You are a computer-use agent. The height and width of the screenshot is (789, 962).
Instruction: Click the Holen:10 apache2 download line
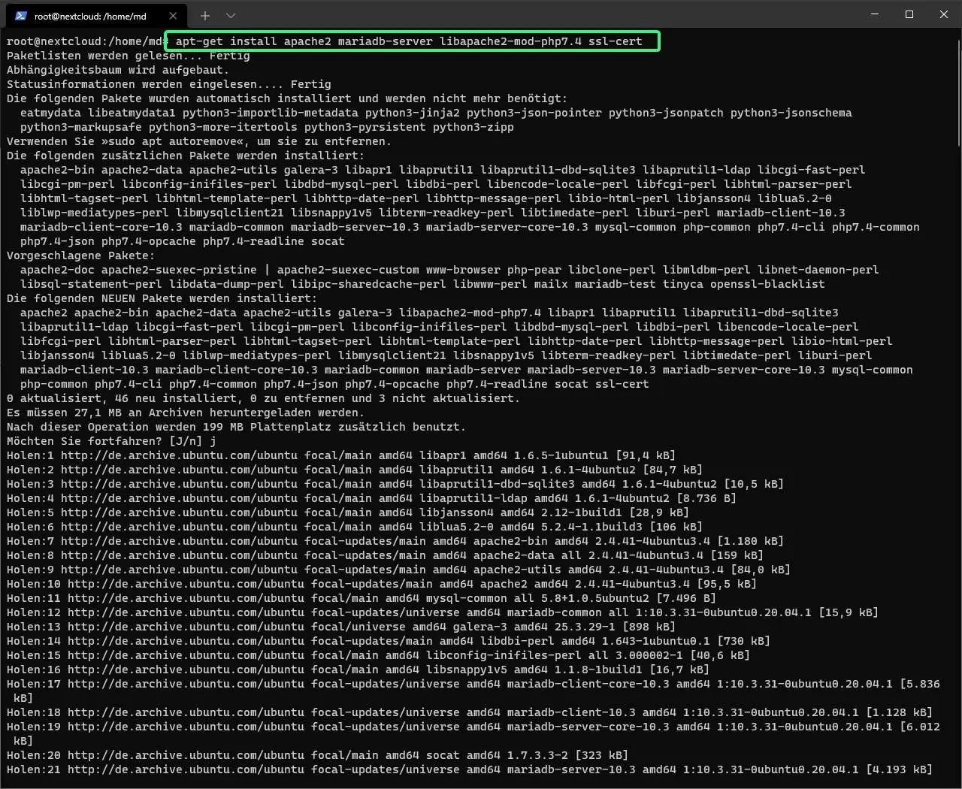(382, 584)
